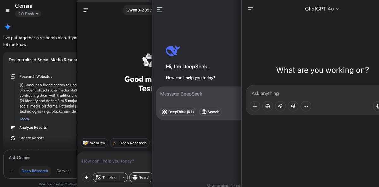Open the DeepSeek sidebar menu icon
The height and width of the screenshot is (187, 379).
point(160,10)
